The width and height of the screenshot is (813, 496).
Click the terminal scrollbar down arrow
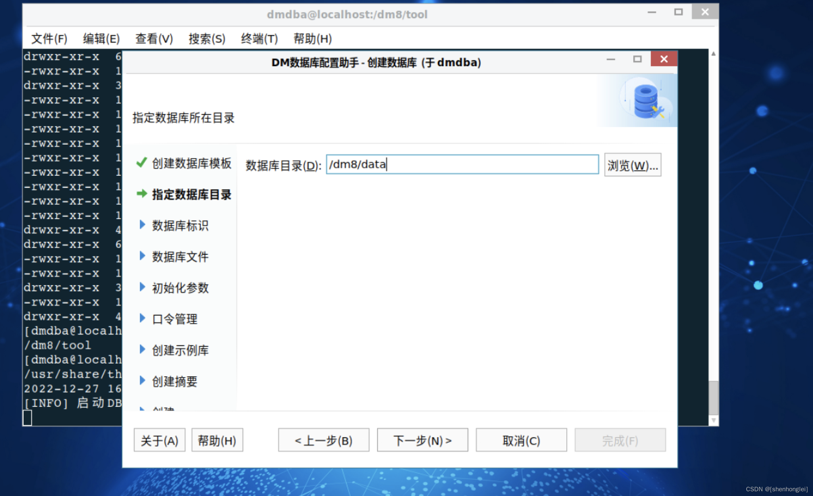pyautogui.click(x=713, y=420)
